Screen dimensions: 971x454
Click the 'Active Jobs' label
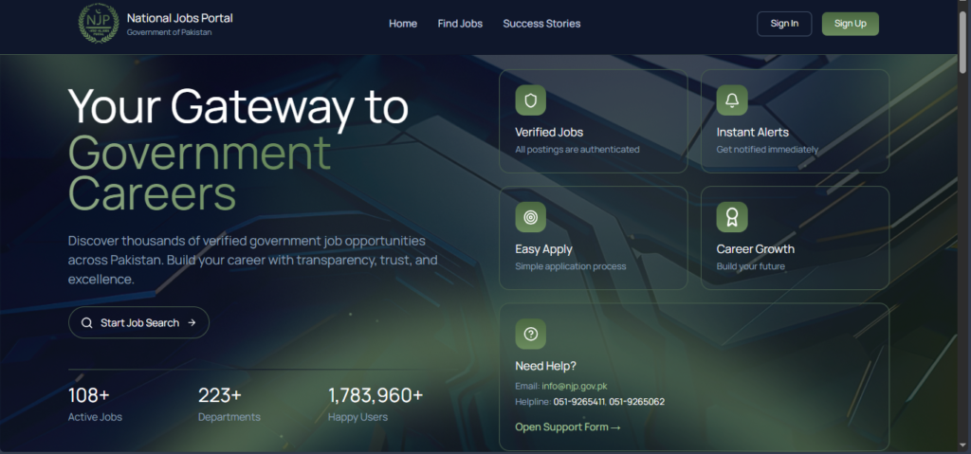(95, 417)
